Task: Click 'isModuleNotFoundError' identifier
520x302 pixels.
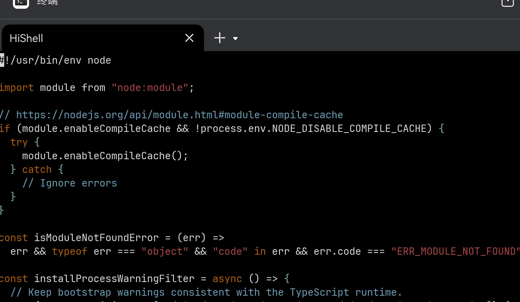Action: 96,238
